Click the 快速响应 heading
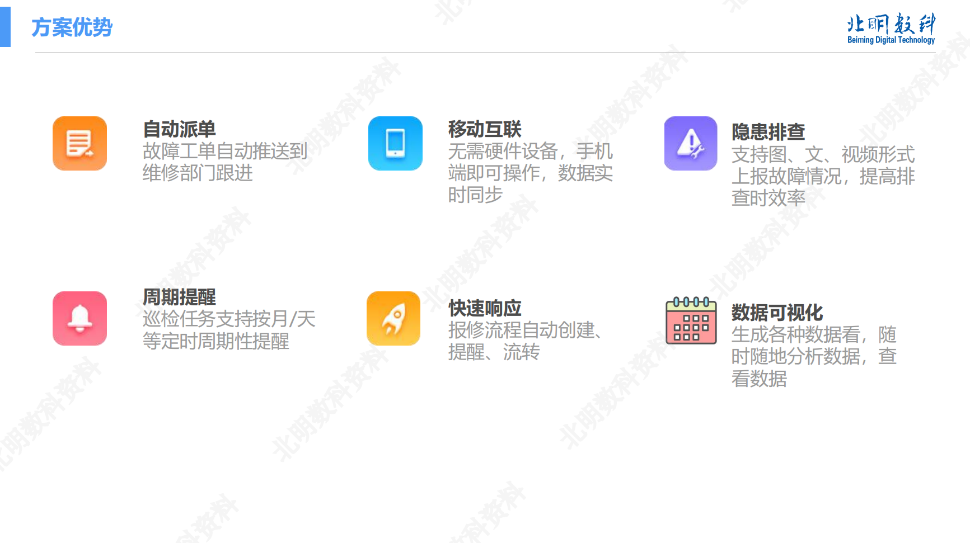This screenshot has width=970, height=543. coord(485,308)
